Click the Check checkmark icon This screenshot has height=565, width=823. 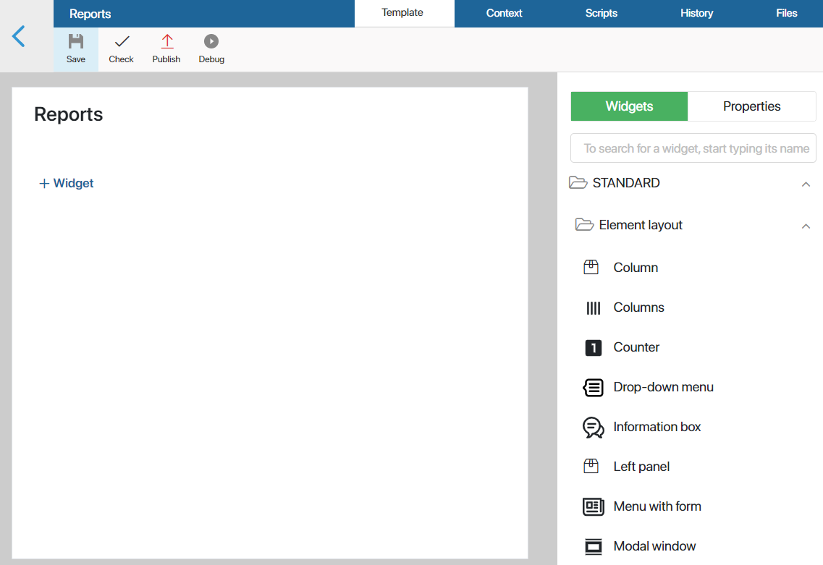(122, 41)
